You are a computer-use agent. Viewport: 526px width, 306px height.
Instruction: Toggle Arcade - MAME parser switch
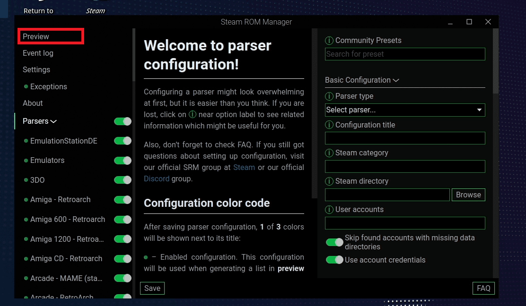pos(123,278)
